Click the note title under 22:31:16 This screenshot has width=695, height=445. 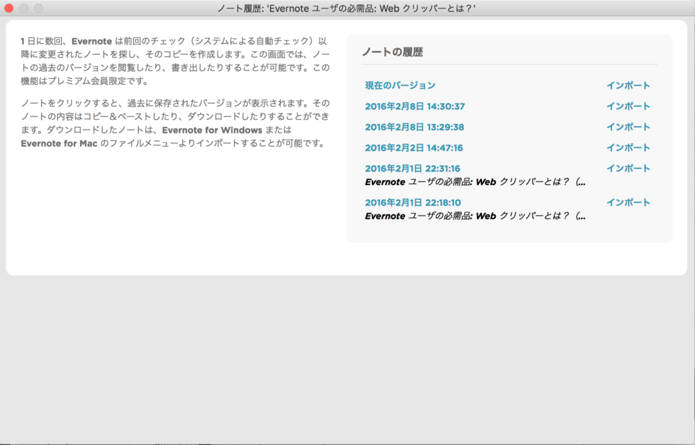(x=475, y=182)
